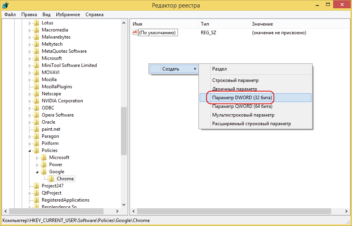Choose Мультистроковый параметр
The image size is (352, 226).
(x=256, y=115)
